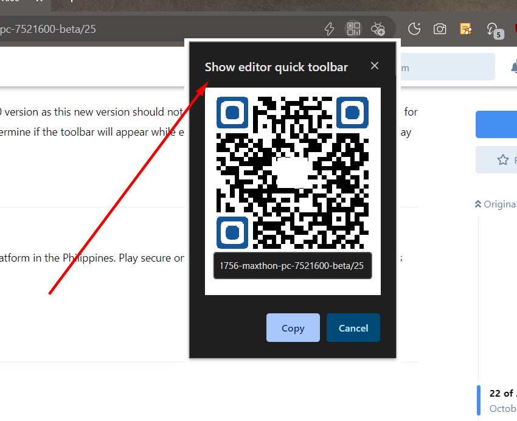This screenshot has width=517, height=421.
Task: Open notifications via the bell icon
Action: click(513, 68)
